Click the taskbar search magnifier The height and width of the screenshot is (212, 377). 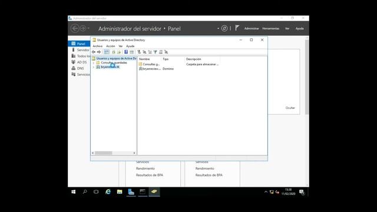[85, 191]
